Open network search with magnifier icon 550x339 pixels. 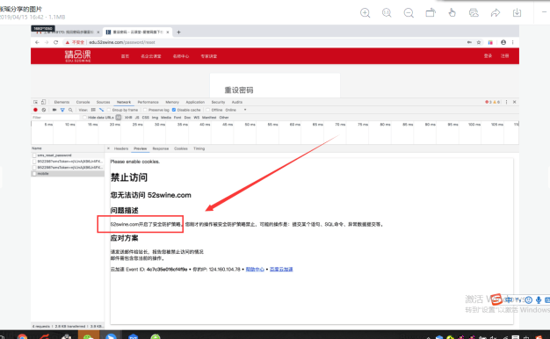click(70, 110)
